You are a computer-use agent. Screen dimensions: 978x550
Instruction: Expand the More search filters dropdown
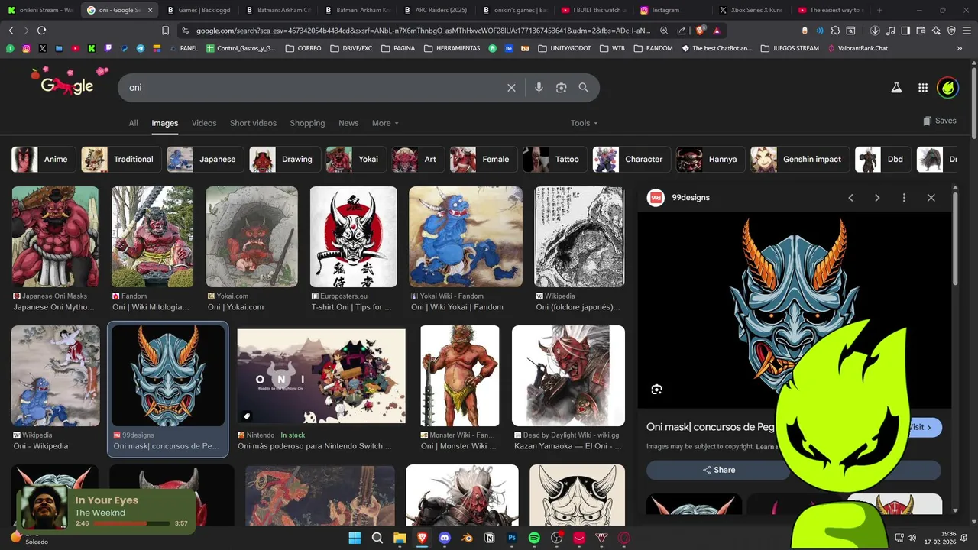pyautogui.click(x=385, y=123)
